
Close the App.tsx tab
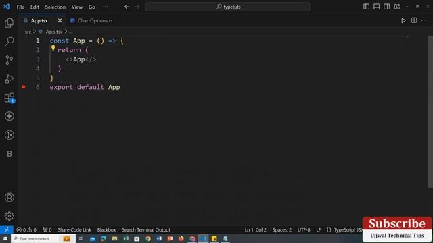coord(60,20)
